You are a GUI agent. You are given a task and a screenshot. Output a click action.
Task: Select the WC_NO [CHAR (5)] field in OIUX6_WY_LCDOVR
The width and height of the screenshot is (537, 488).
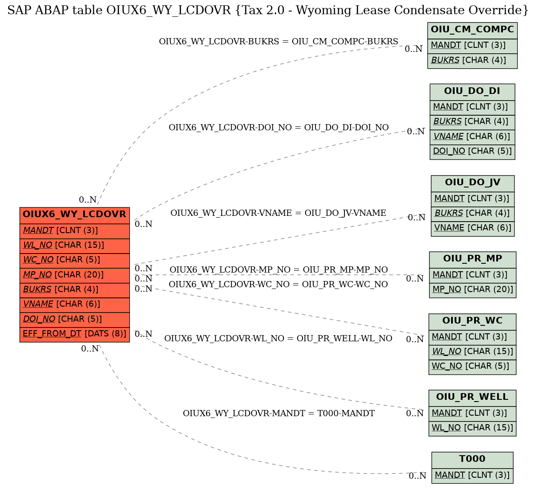pyautogui.click(x=74, y=260)
